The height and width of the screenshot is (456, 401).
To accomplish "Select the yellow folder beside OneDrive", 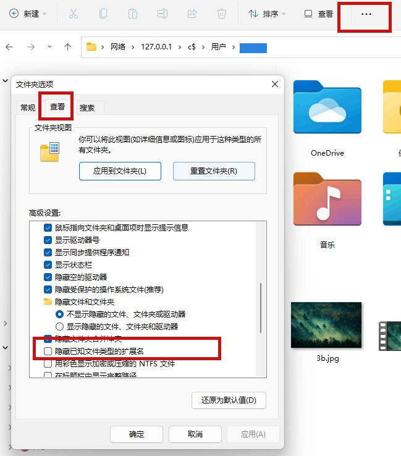I will click(x=392, y=107).
